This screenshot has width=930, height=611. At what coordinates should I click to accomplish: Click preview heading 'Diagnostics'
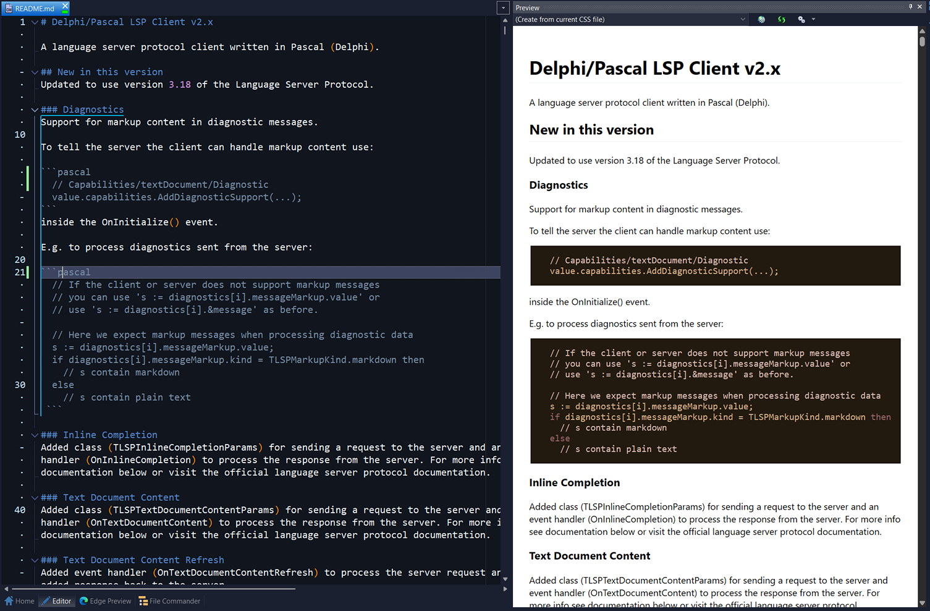click(559, 186)
